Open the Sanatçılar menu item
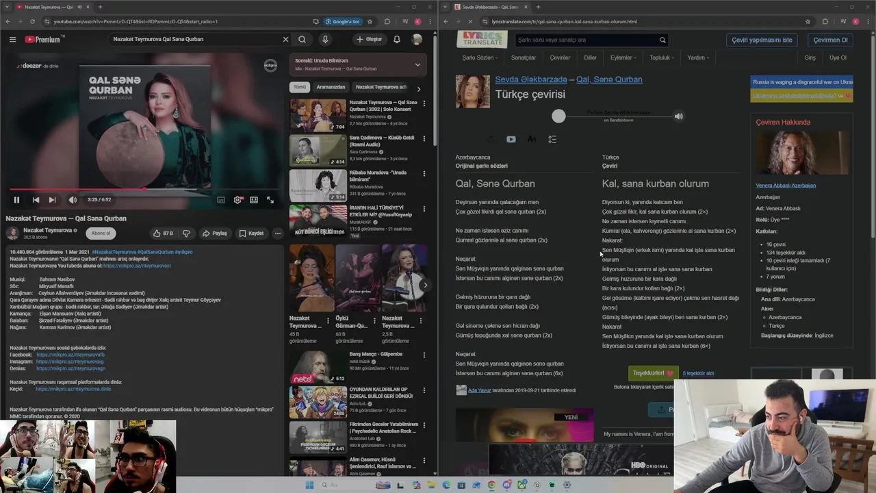 pyautogui.click(x=524, y=58)
